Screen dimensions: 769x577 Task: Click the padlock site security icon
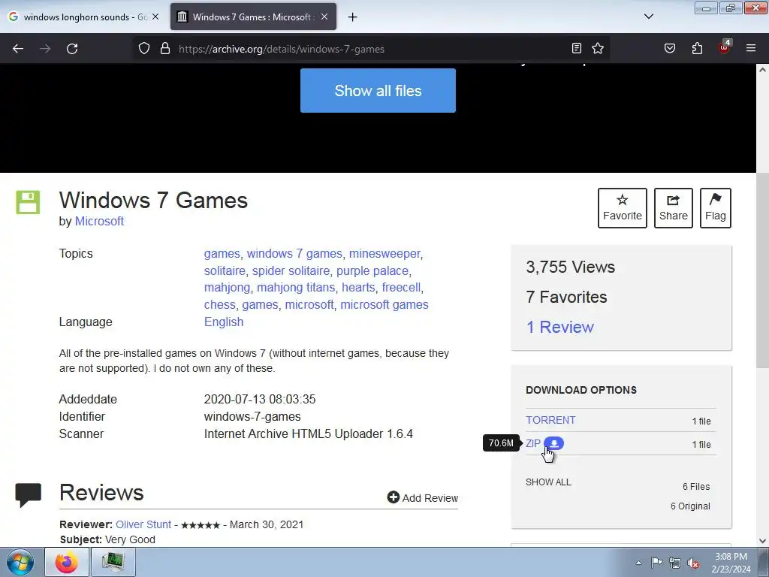pyautogui.click(x=165, y=49)
